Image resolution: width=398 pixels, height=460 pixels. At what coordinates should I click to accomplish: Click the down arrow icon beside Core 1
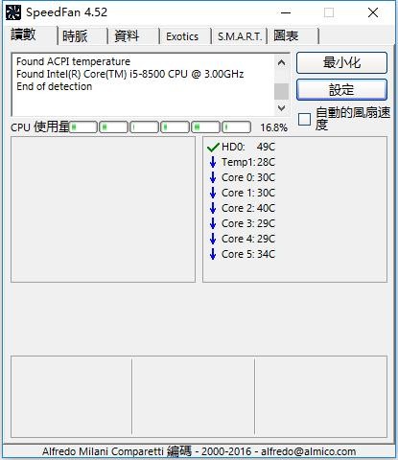tap(213, 193)
